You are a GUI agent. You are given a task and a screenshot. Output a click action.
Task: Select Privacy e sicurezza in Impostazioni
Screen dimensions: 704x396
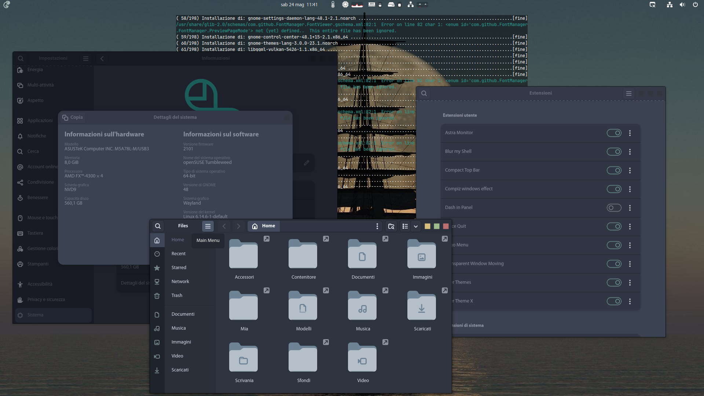coord(53,300)
